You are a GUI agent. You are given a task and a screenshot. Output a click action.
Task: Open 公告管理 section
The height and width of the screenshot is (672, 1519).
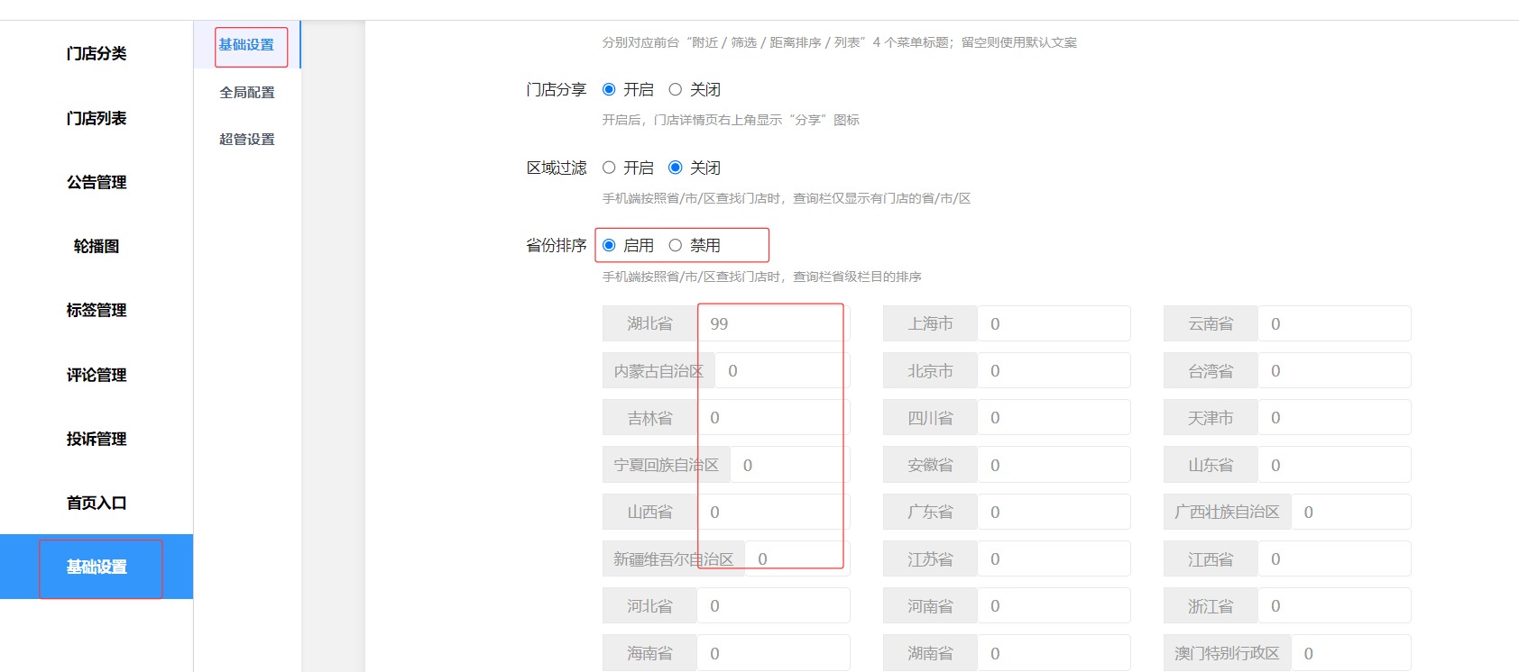pyautogui.click(x=97, y=182)
